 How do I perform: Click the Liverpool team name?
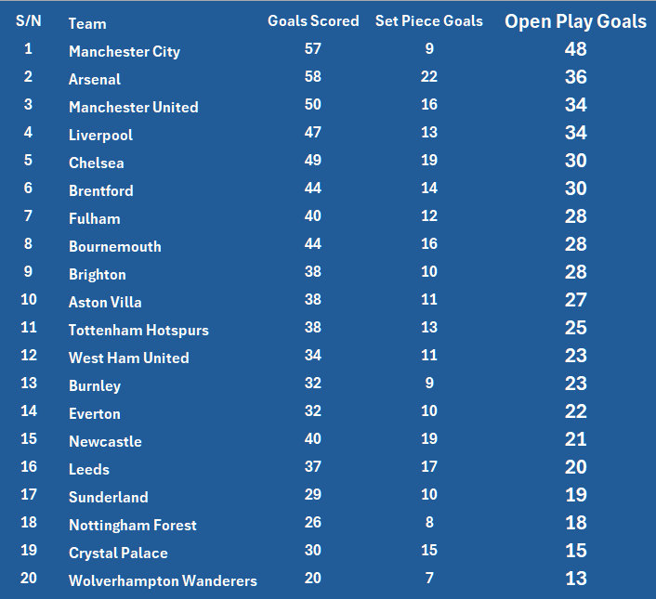coord(100,135)
